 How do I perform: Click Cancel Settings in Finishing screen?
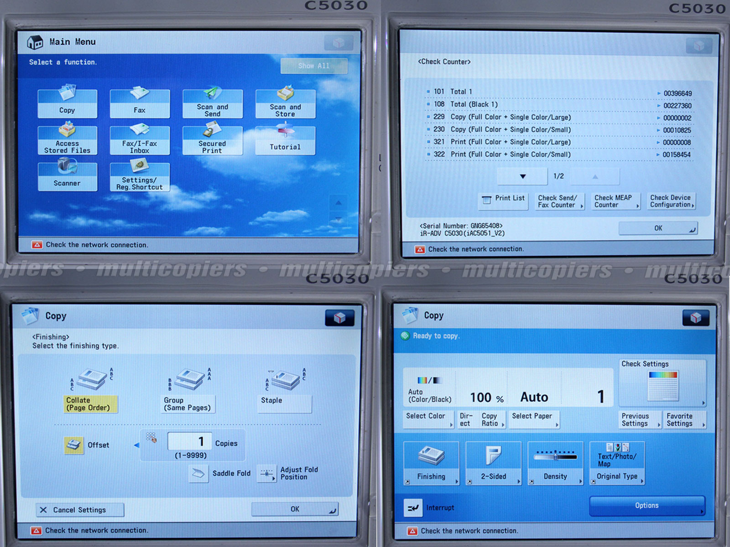pos(80,510)
